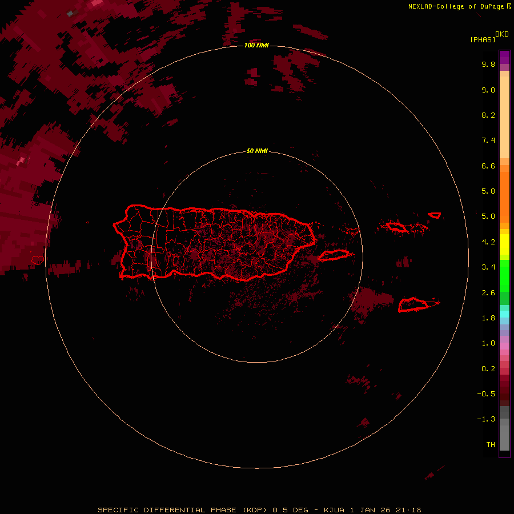
Task: Click the 9.0 value on the color scale
Action: click(x=488, y=90)
